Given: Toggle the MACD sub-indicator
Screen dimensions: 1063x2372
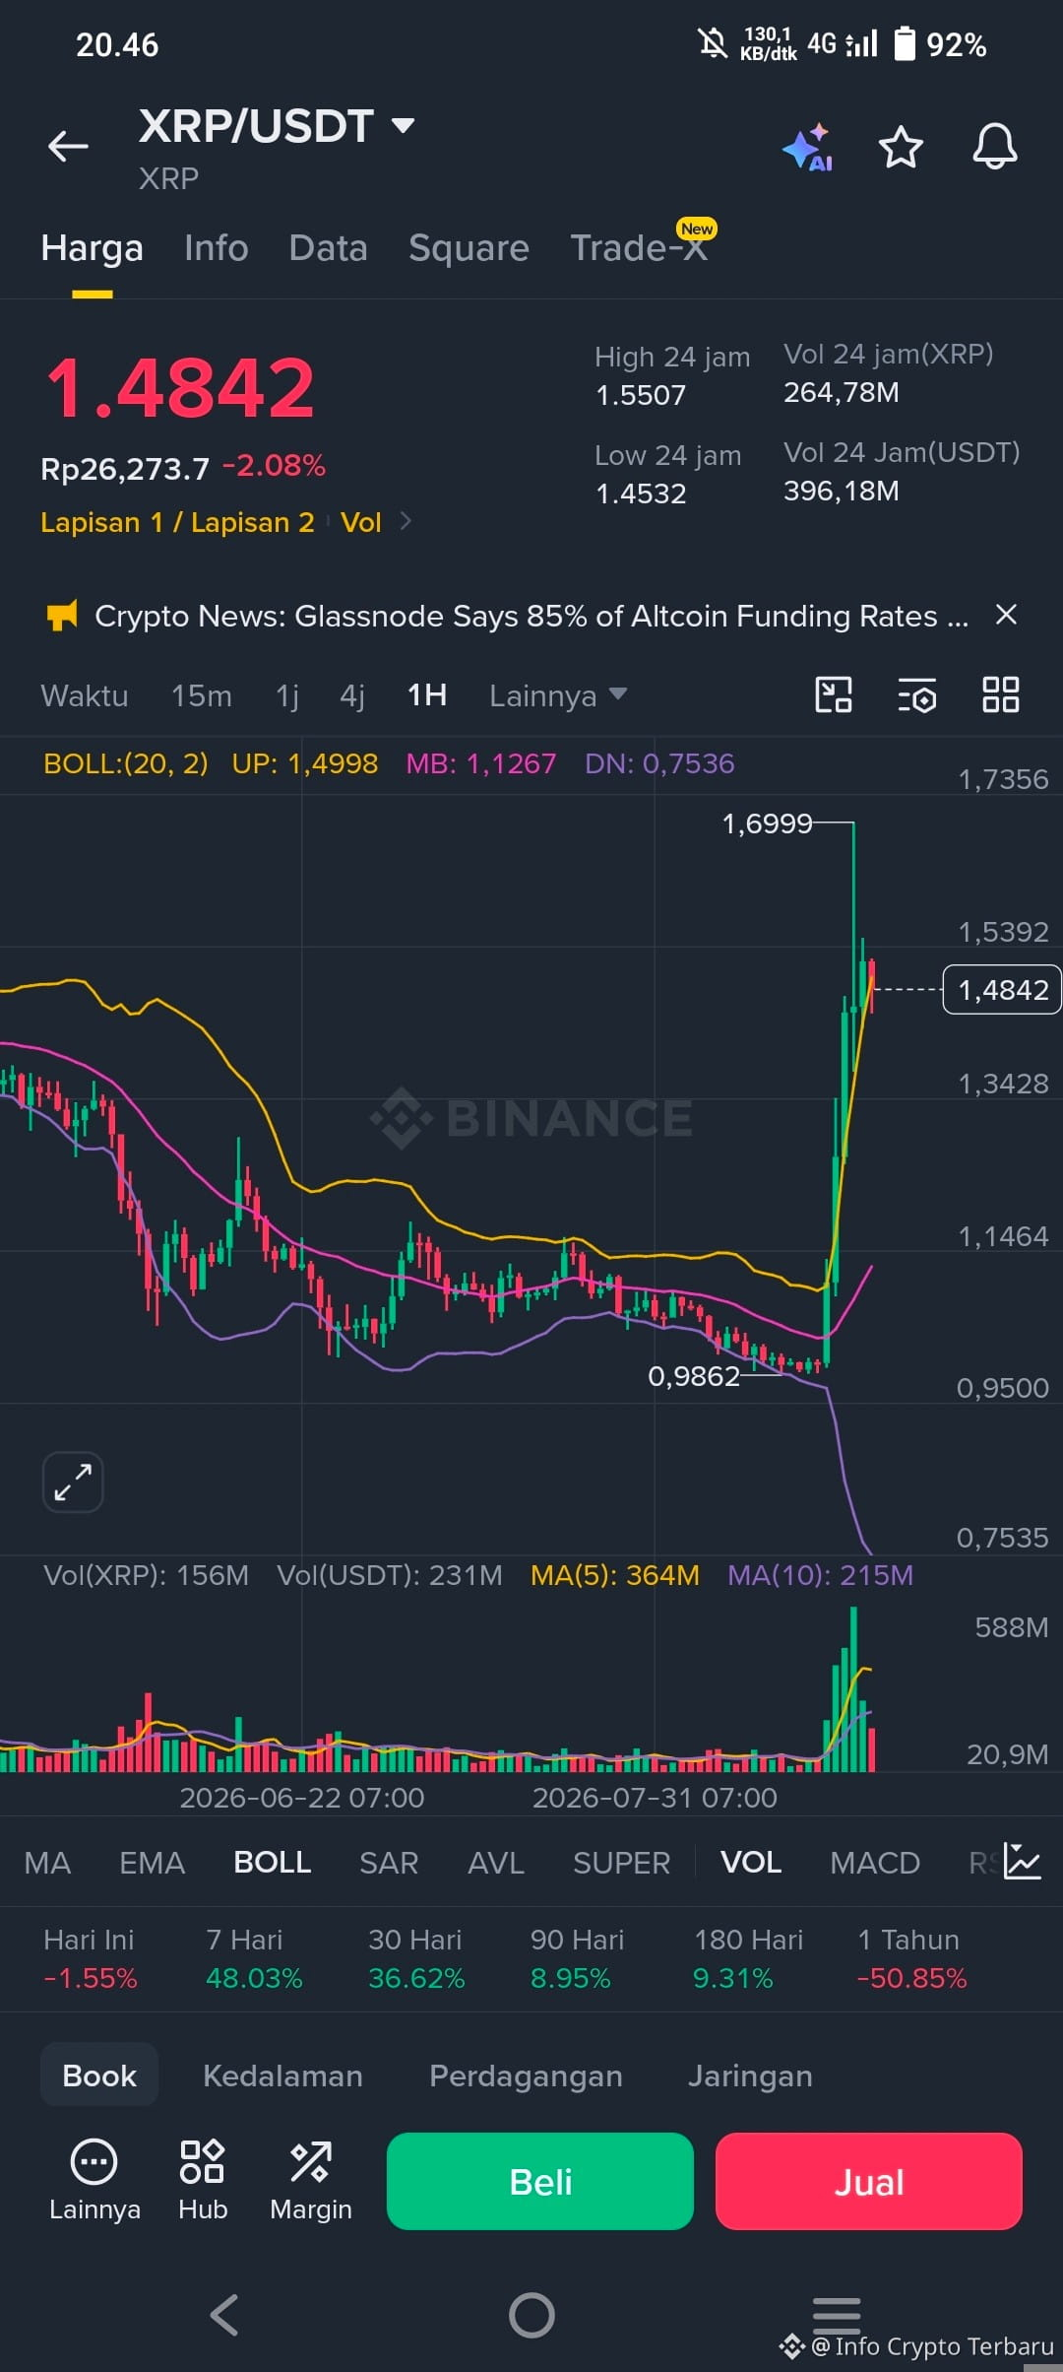Looking at the screenshot, I should [875, 1863].
